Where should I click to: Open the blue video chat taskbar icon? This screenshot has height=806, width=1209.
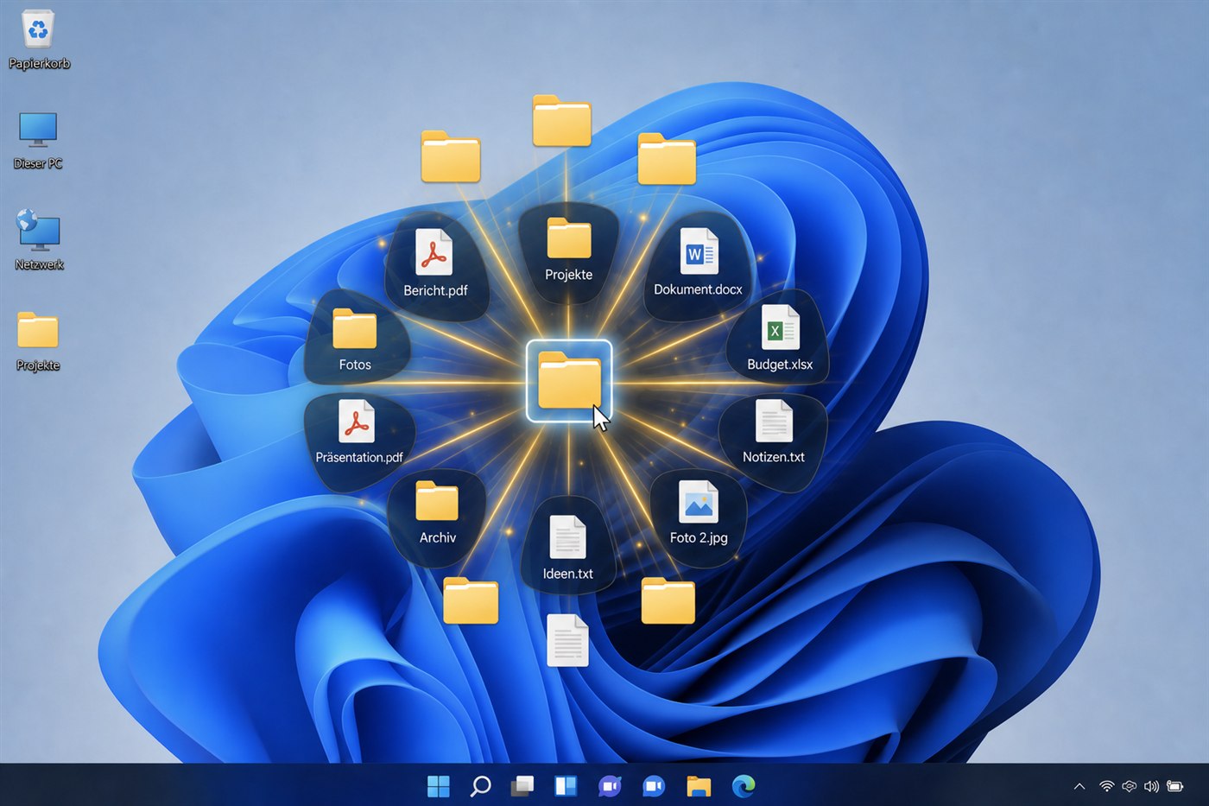[654, 786]
